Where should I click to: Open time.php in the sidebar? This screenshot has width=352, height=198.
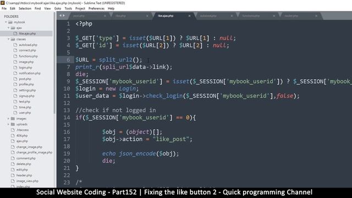[x=25, y=107]
